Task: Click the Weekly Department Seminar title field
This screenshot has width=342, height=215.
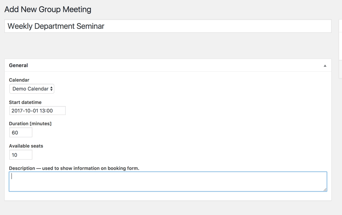Action: point(167,26)
